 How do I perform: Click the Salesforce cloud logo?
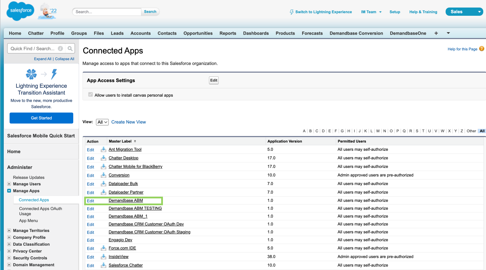click(x=20, y=11)
